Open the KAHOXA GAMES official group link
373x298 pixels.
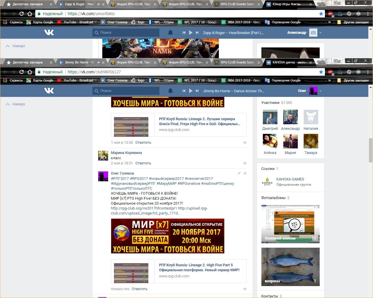tap(290, 179)
